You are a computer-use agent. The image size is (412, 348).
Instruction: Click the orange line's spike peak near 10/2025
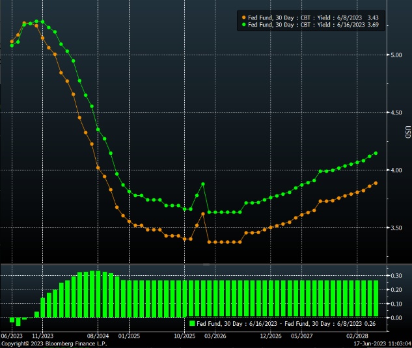pyautogui.click(x=203, y=213)
